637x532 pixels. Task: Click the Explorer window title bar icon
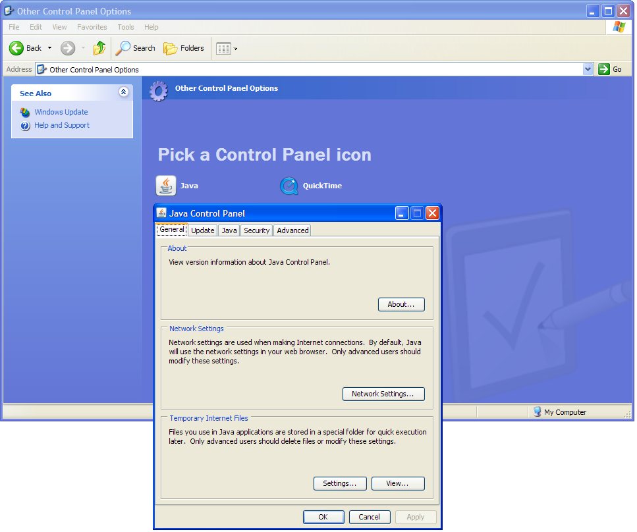pos(9,11)
